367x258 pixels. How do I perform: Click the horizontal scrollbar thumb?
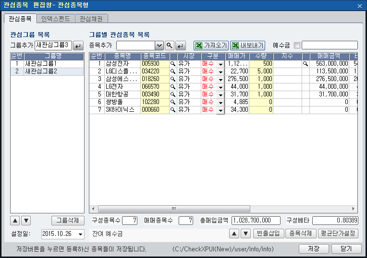coord(174,209)
